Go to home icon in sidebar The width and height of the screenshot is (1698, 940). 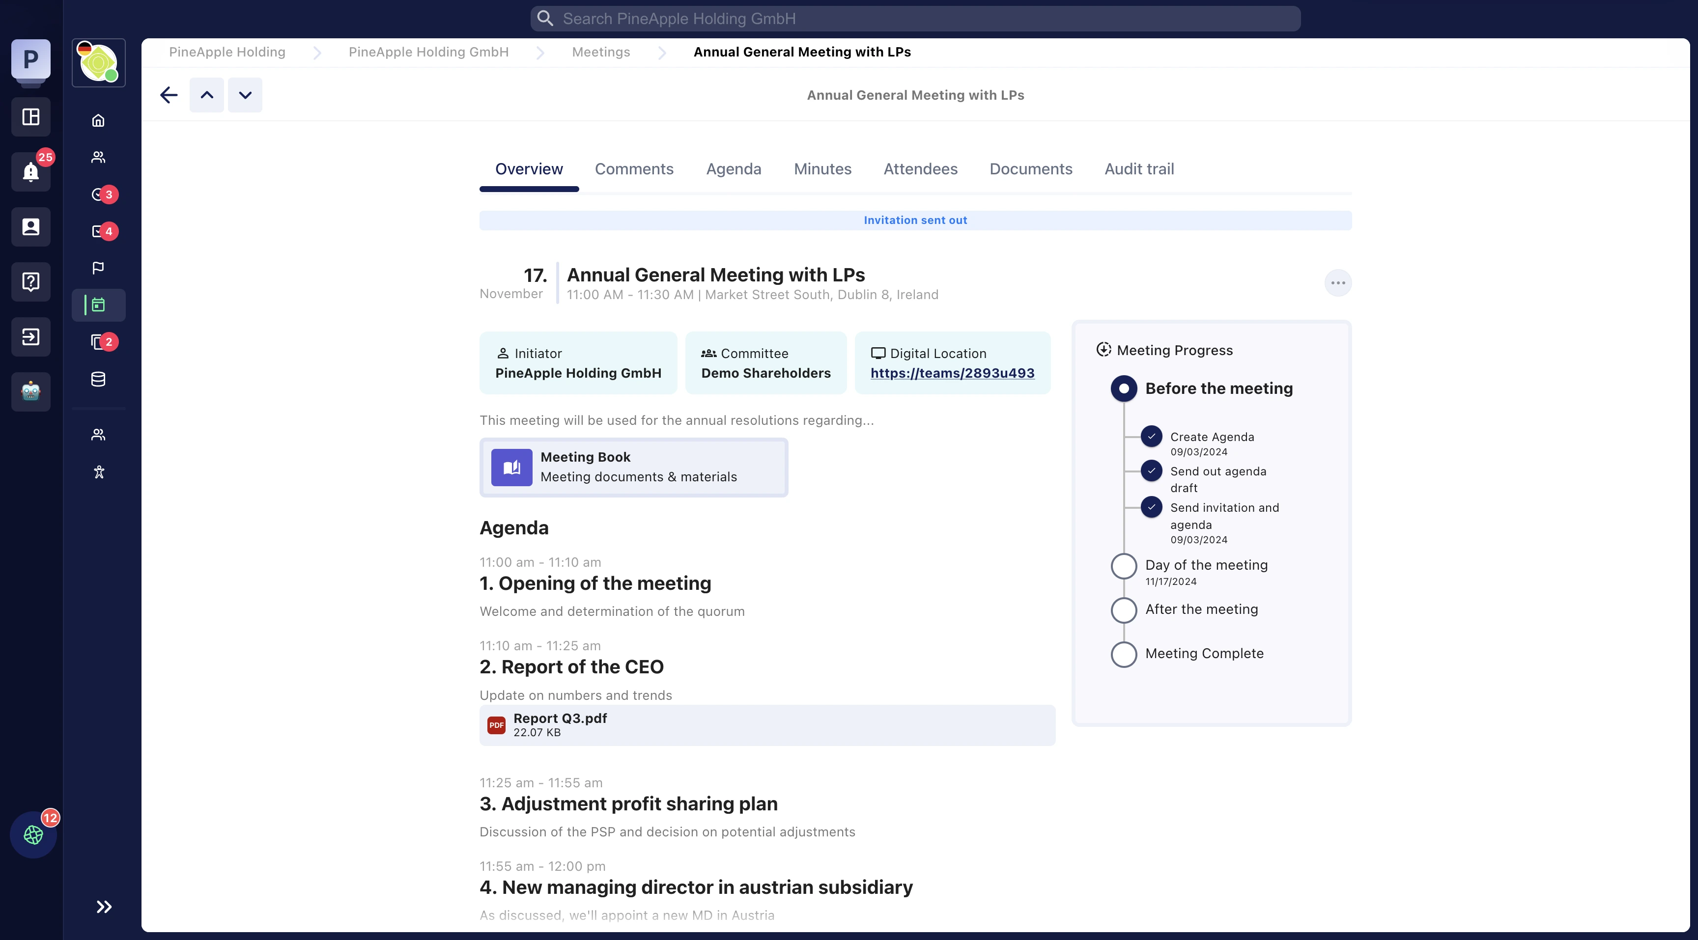(x=98, y=120)
